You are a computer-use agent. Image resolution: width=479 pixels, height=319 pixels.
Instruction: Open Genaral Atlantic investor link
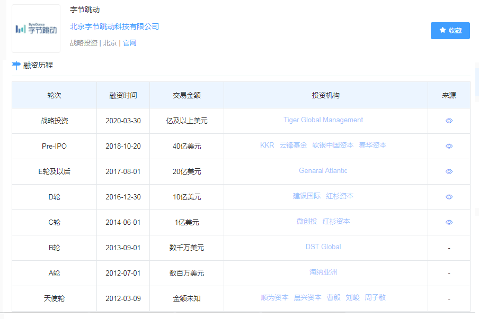pyautogui.click(x=323, y=170)
